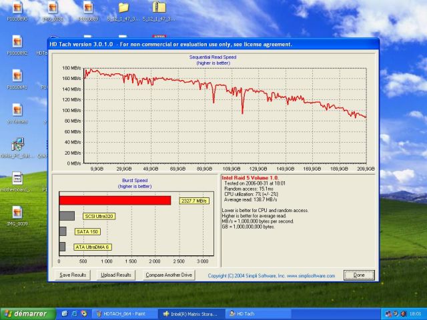The image size is (427, 320).
Task: Launch the first quick launch icon beside démarrer
Action: tap(65, 314)
